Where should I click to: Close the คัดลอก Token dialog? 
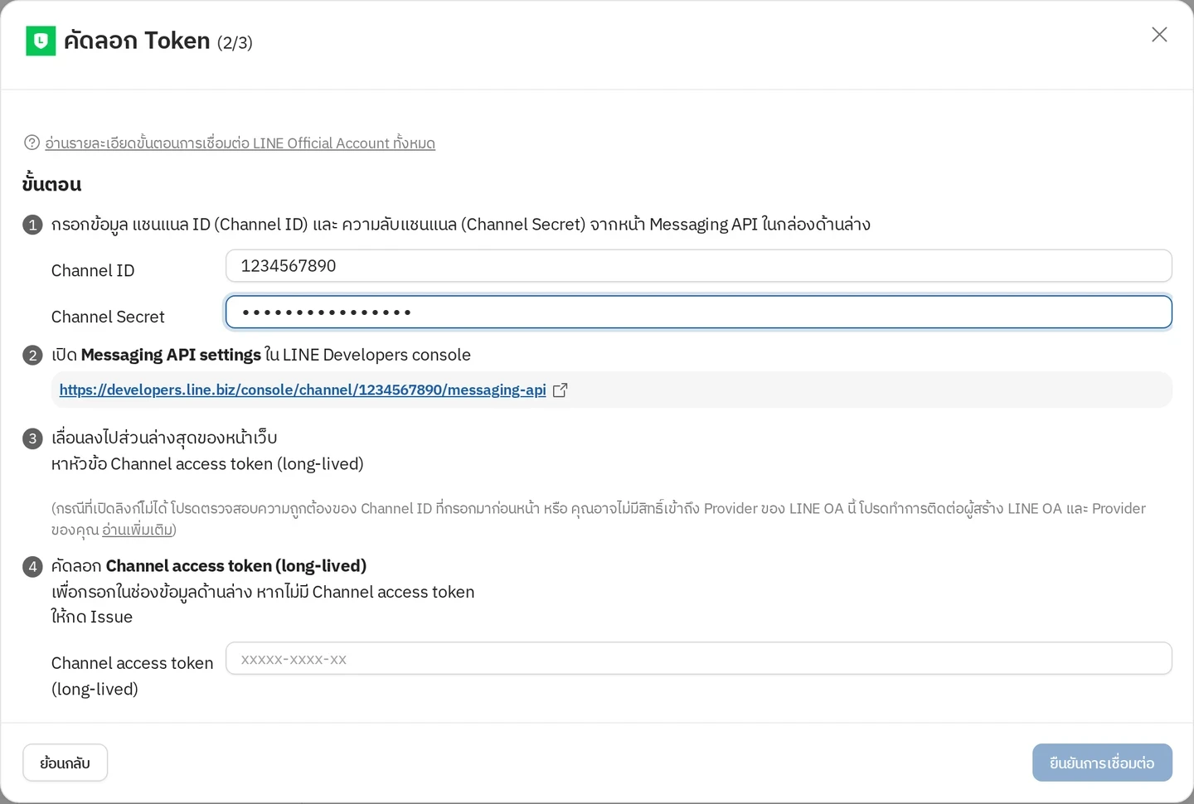click(x=1159, y=34)
